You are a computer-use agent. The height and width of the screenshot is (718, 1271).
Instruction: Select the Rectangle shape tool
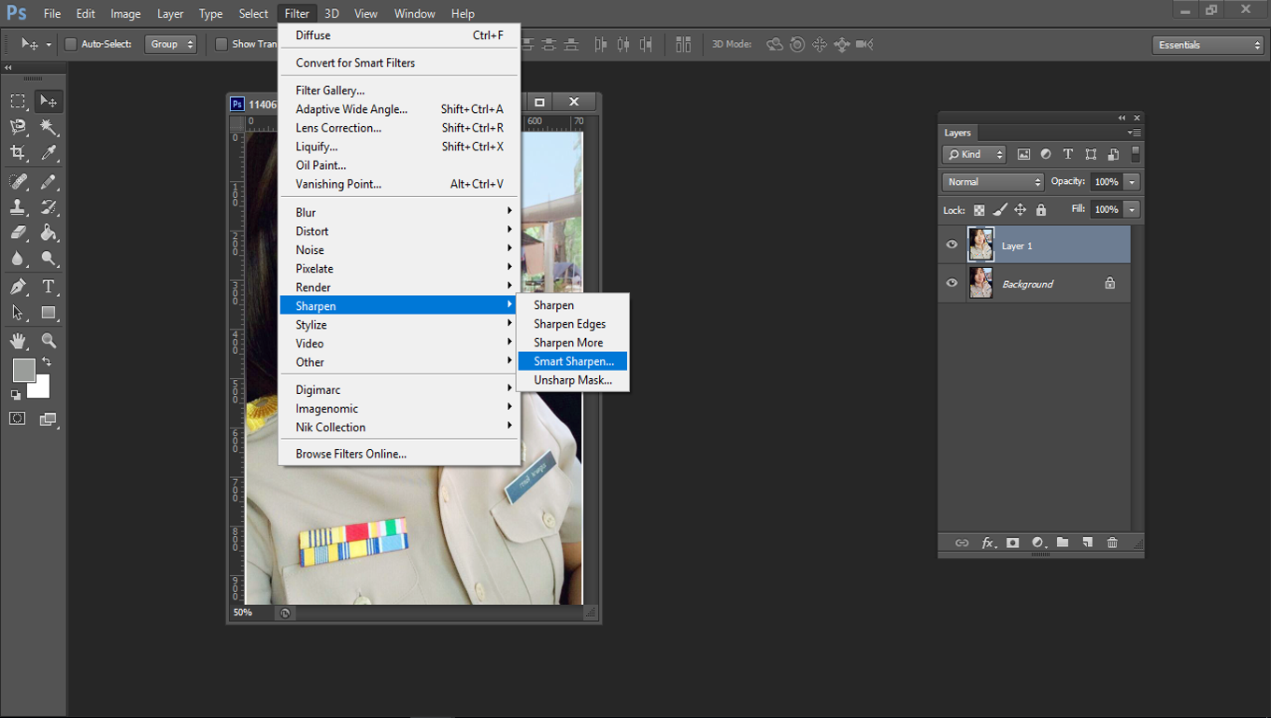pos(49,313)
